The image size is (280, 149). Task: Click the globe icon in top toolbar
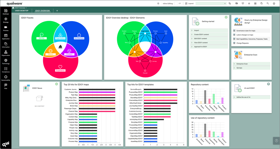pyautogui.click(x=158, y=3)
